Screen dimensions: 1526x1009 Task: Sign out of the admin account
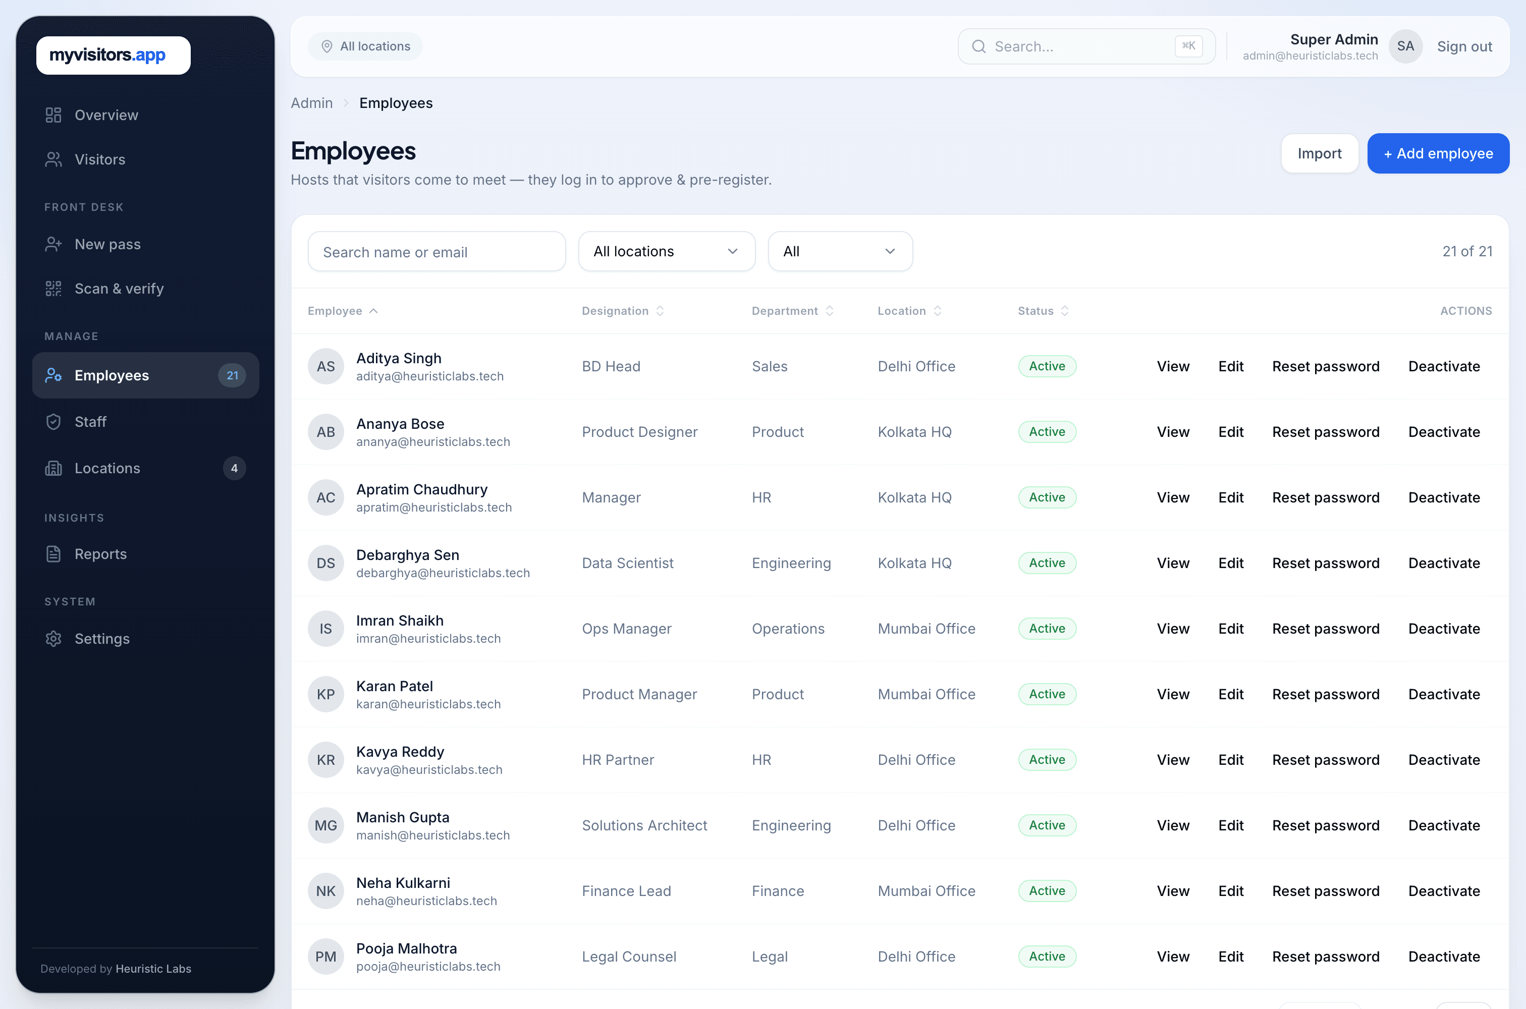click(x=1464, y=46)
